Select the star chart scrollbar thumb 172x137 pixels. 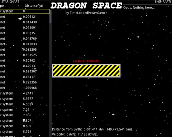click(x=51, y=17)
